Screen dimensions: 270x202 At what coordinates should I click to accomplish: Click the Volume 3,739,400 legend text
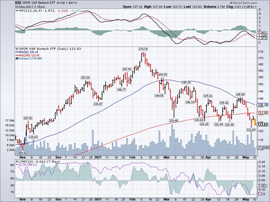click(30, 59)
